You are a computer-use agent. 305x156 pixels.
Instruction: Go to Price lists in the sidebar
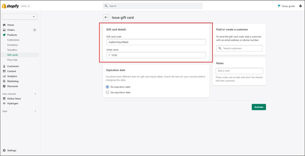[12, 60]
